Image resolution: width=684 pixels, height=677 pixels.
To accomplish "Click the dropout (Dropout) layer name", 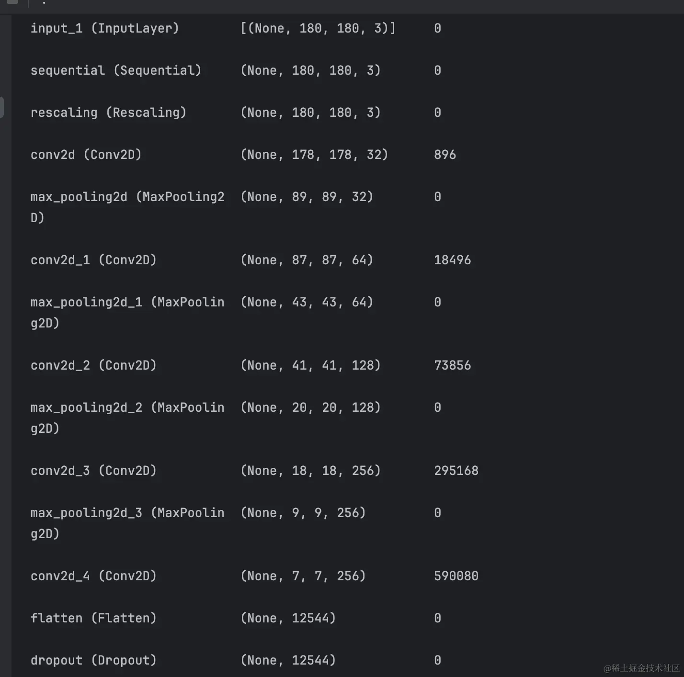I will point(93,660).
